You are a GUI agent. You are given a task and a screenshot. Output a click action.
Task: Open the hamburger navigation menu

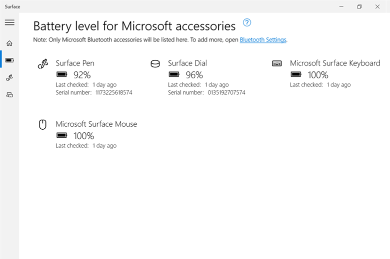coord(9,22)
